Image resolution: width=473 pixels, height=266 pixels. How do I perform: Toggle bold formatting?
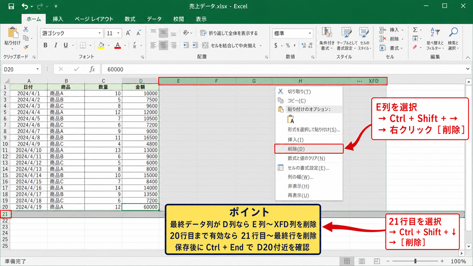click(45, 45)
